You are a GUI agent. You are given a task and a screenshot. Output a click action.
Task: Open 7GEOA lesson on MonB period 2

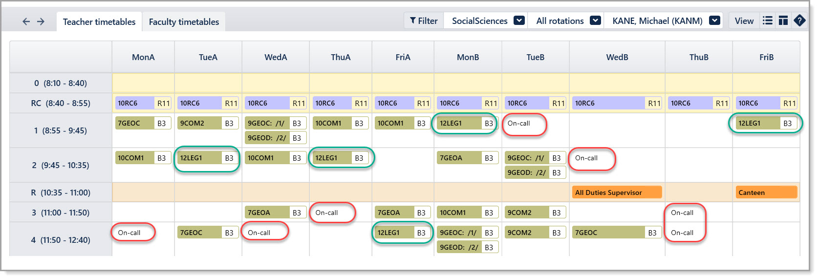coord(468,158)
